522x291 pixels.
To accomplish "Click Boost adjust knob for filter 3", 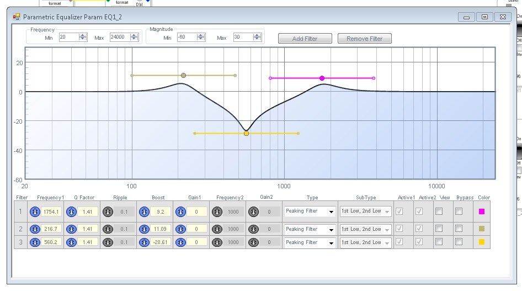I will click(x=144, y=242).
